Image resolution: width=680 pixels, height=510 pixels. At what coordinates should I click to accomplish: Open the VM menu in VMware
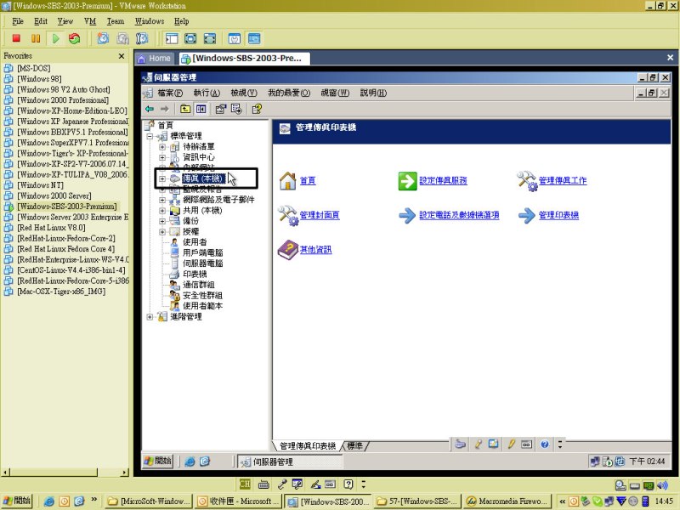point(90,21)
